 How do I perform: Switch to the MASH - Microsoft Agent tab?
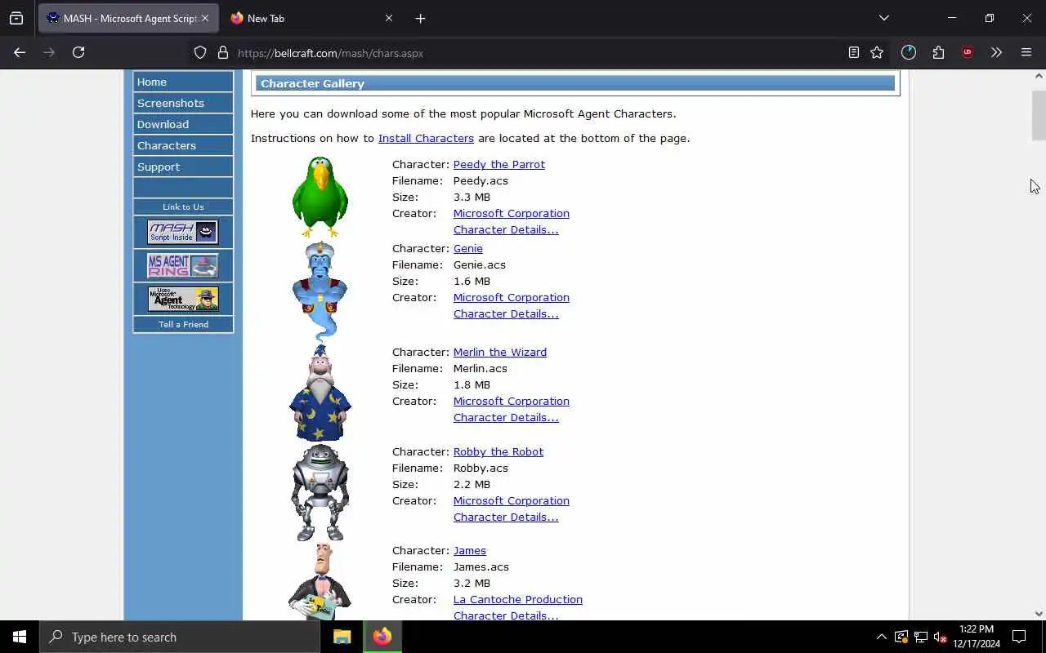tap(127, 18)
